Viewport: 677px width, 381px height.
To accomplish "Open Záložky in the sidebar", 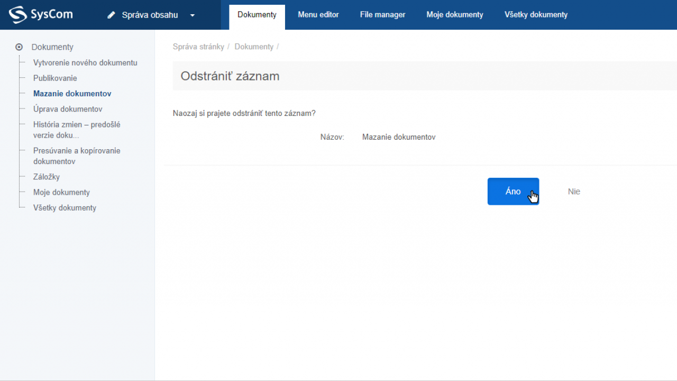I will tap(47, 177).
